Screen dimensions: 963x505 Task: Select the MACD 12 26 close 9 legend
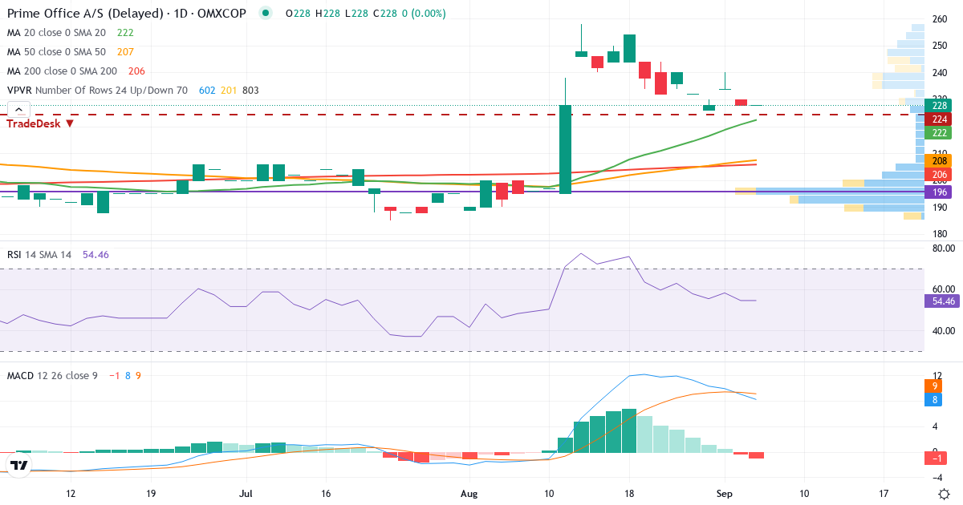52,375
